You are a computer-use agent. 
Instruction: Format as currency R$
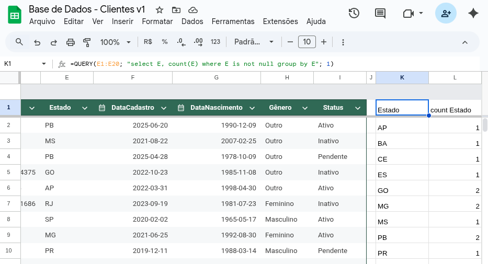[148, 42]
